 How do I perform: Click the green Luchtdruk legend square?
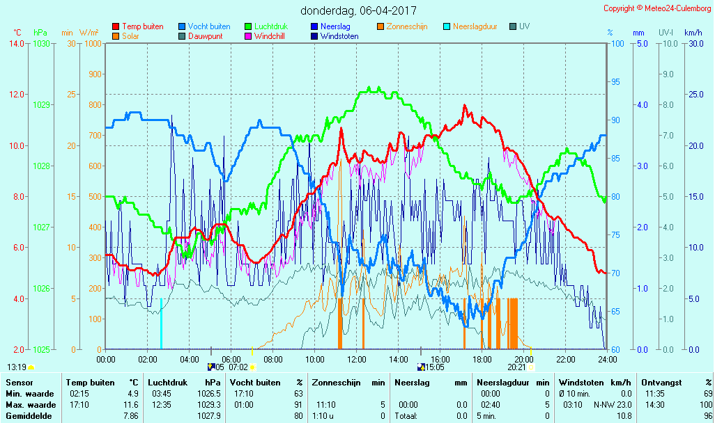click(x=248, y=27)
